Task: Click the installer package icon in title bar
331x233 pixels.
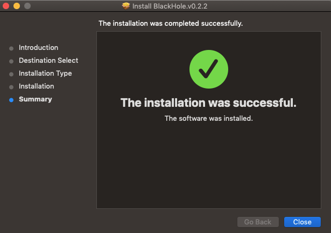Action: pyautogui.click(x=126, y=6)
